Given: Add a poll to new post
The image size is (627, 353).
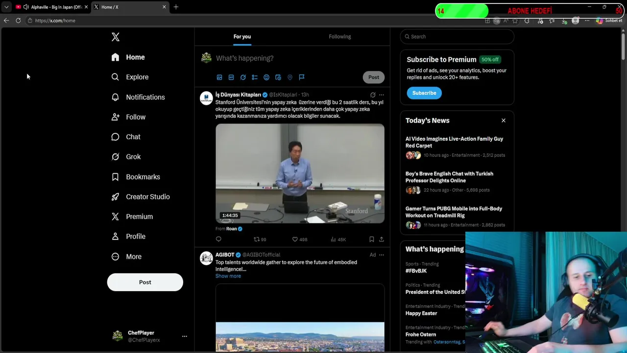Looking at the screenshot, I should pos(255,77).
